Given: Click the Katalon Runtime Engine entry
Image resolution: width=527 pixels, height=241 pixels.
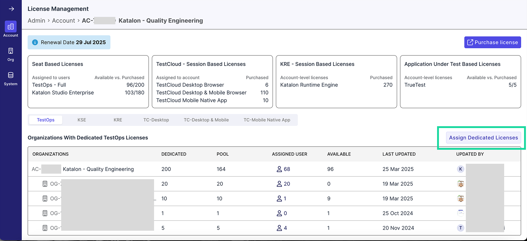Looking at the screenshot, I should point(309,85).
